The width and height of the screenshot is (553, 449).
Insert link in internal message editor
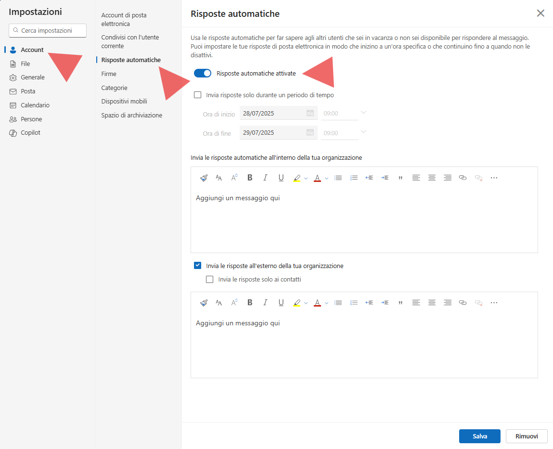pyautogui.click(x=463, y=178)
